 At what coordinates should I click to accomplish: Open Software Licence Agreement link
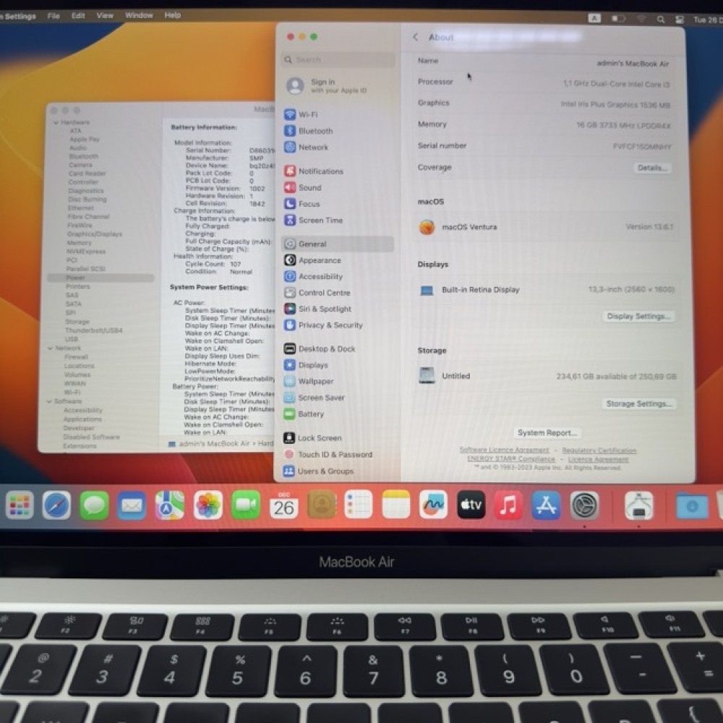[x=504, y=450]
